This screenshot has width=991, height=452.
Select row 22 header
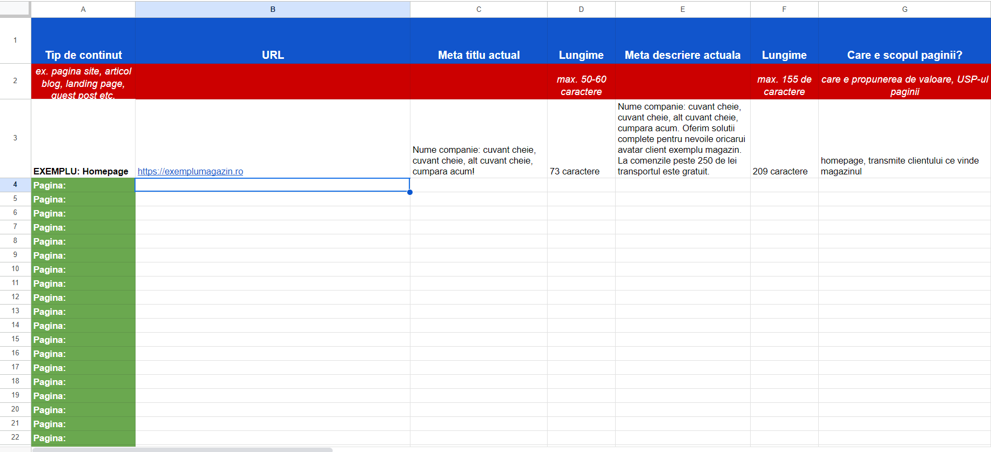(x=15, y=437)
